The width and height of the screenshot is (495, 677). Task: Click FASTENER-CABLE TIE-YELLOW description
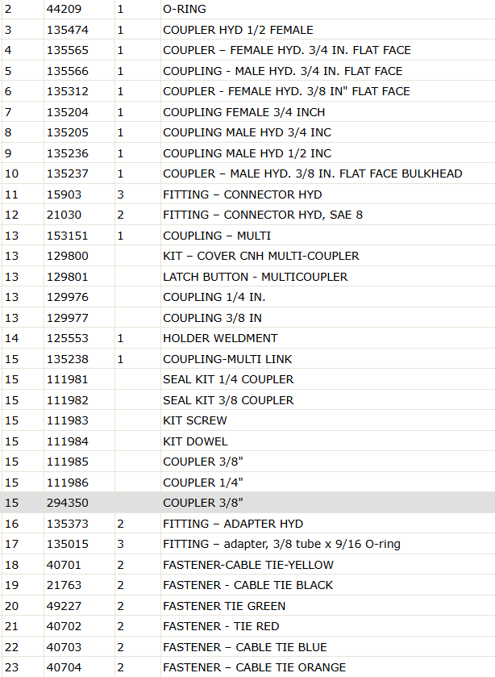coord(248,565)
